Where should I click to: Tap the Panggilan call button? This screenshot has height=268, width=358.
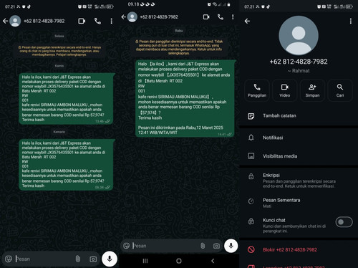click(x=257, y=90)
